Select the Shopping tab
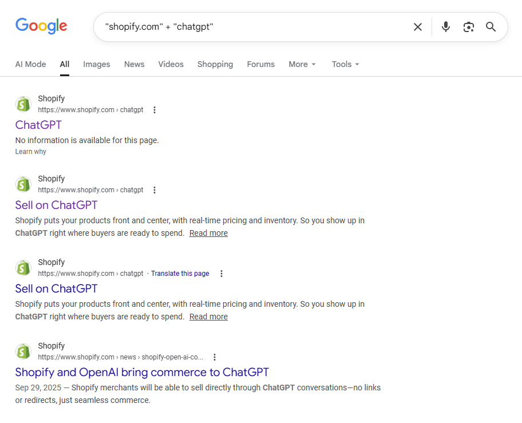The height and width of the screenshot is (423, 522). click(x=215, y=64)
